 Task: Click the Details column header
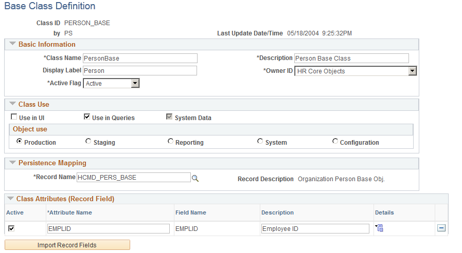384,212
